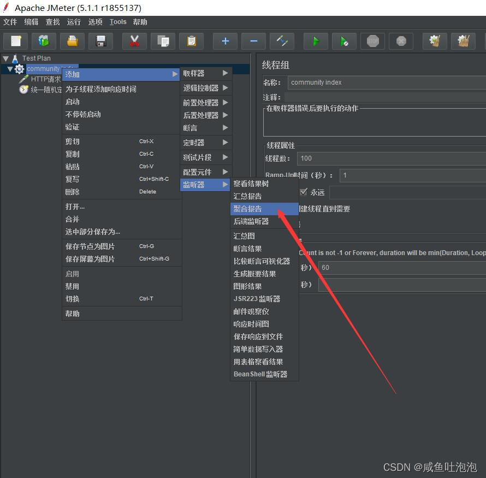Expand the 逻辑控制器 submenu
The height and width of the screenshot is (478, 486).
pos(206,88)
